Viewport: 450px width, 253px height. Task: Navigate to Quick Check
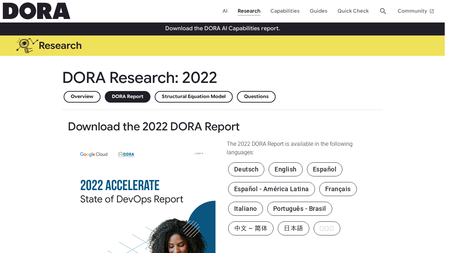pos(353,11)
